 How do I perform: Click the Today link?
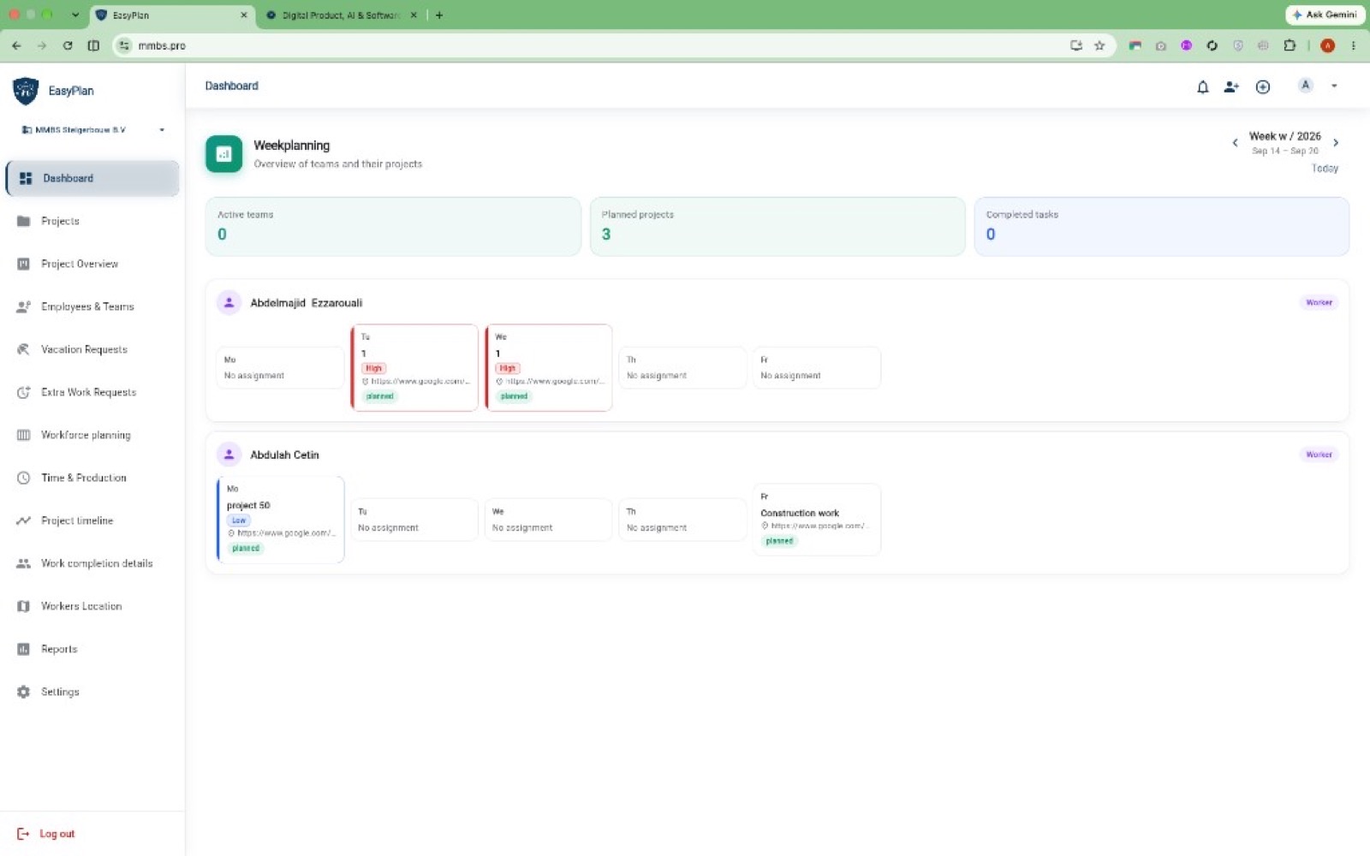pos(1325,169)
